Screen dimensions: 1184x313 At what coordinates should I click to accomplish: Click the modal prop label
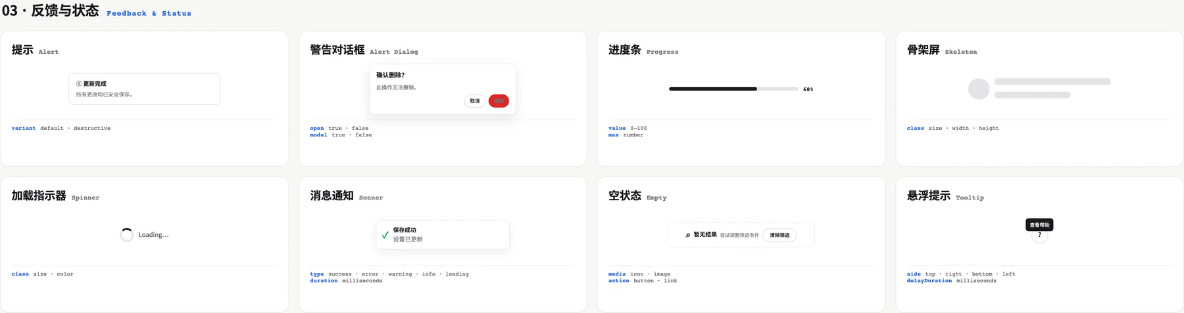(x=318, y=135)
